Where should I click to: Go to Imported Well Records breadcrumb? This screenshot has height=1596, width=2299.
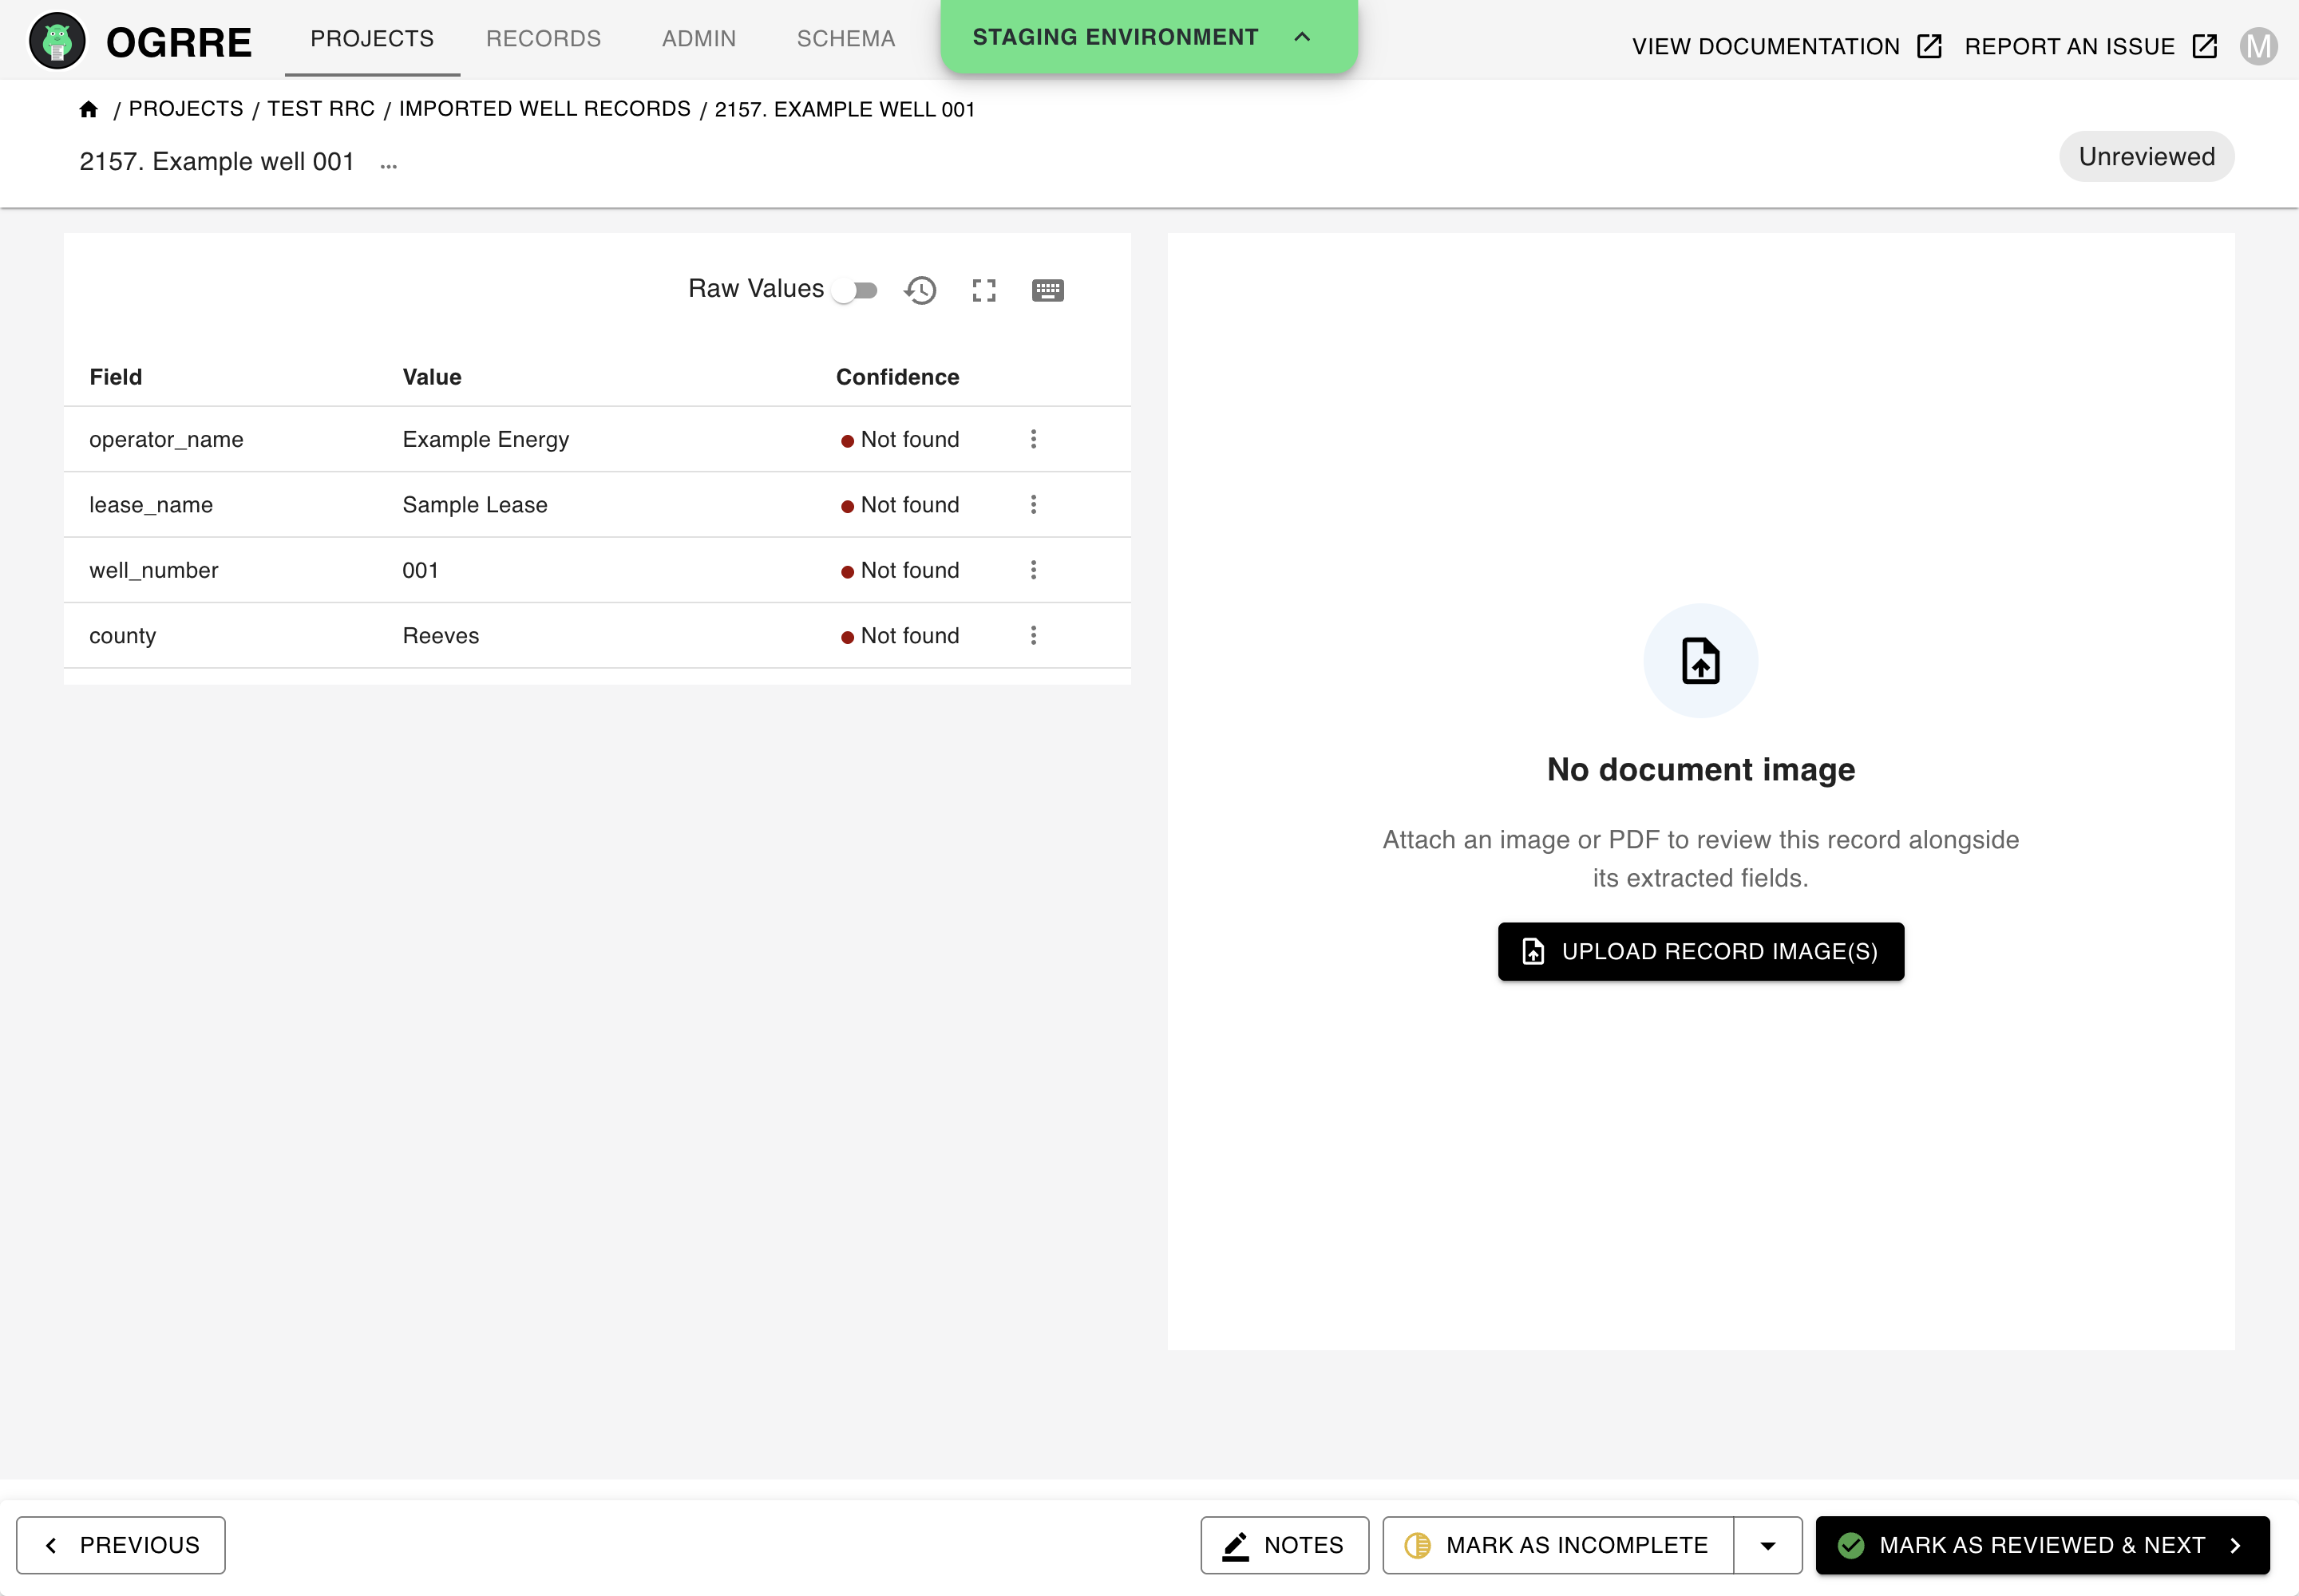(545, 109)
